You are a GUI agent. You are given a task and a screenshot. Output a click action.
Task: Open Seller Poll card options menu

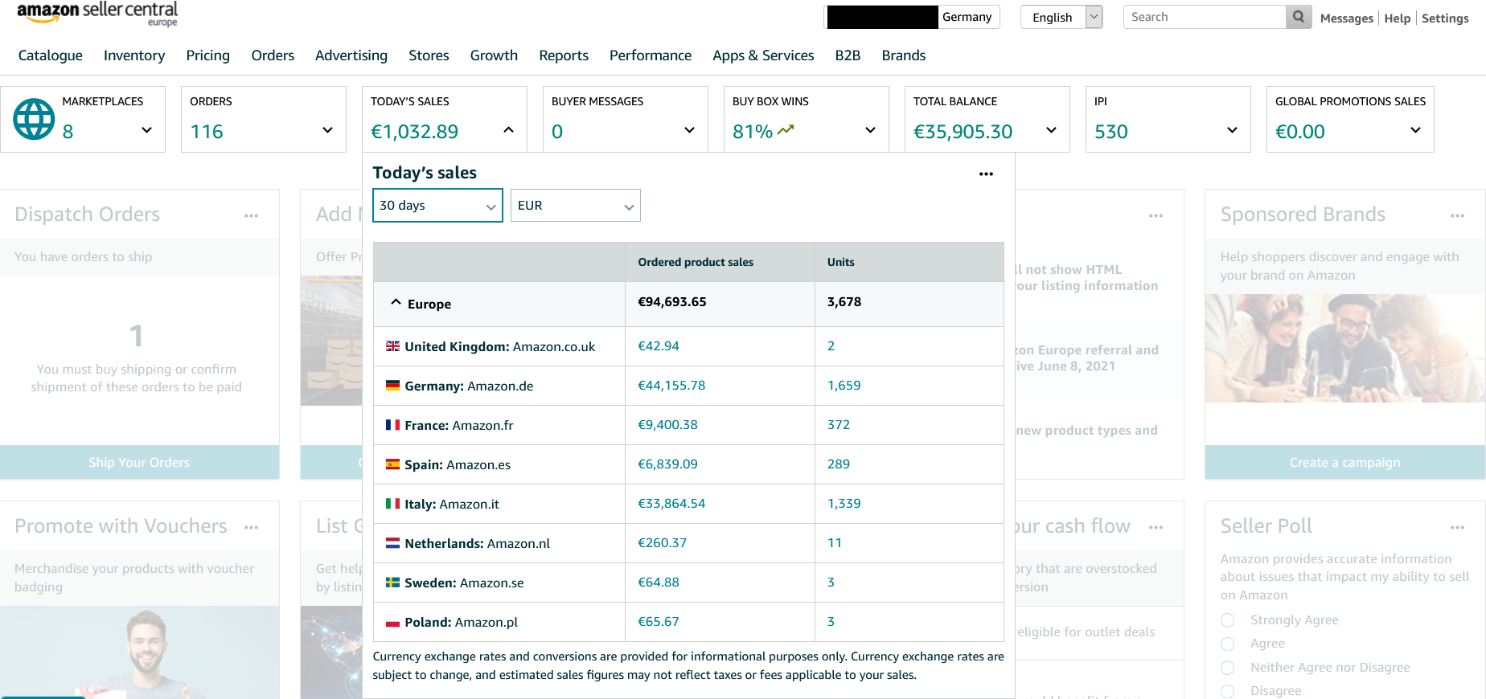click(1457, 527)
